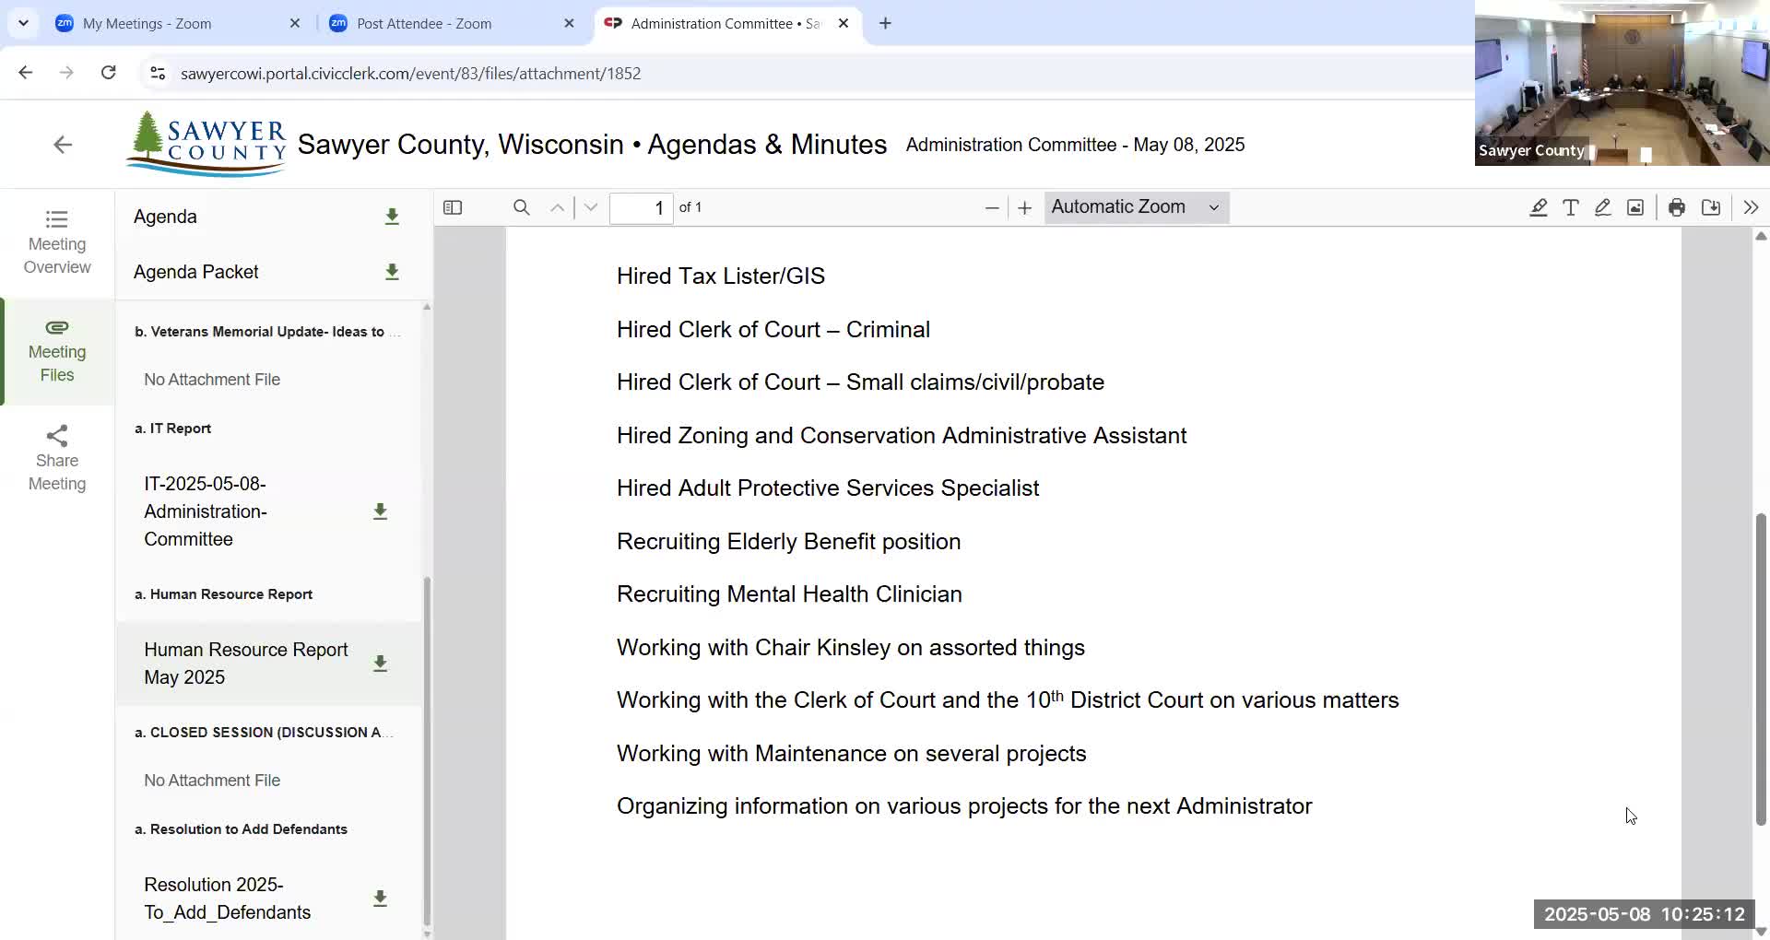Screen dimensions: 1770x940
Task: Open the Share Meeting option
Action: 57,459
